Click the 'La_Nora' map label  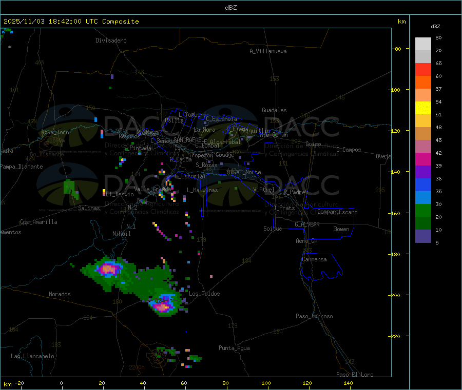pyautogui.click(x=204, y=130)
